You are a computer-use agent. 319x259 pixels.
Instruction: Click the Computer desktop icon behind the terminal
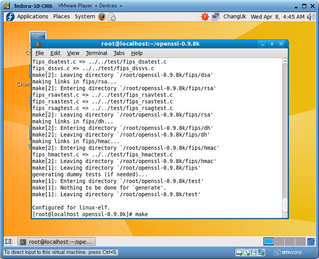coord(37,35)
